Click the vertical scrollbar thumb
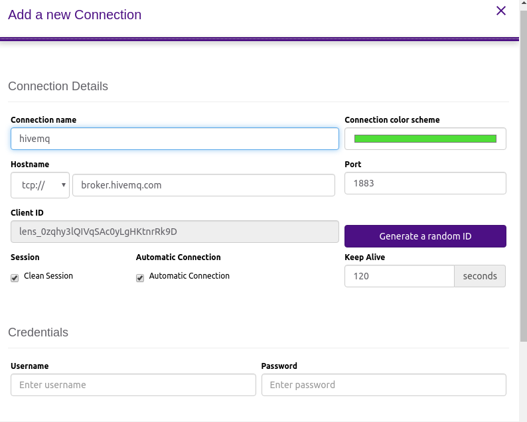527x422 pixels. click(523, 175)
